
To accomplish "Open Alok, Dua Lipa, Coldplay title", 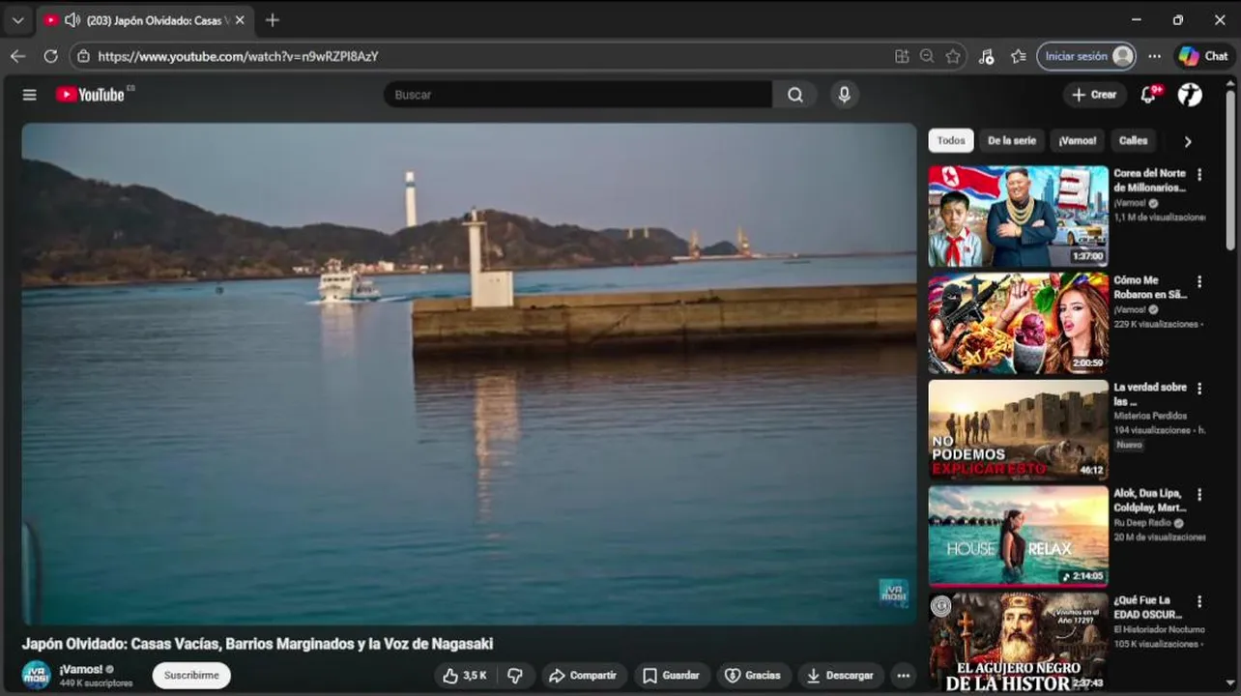I will click(1149, 501).
